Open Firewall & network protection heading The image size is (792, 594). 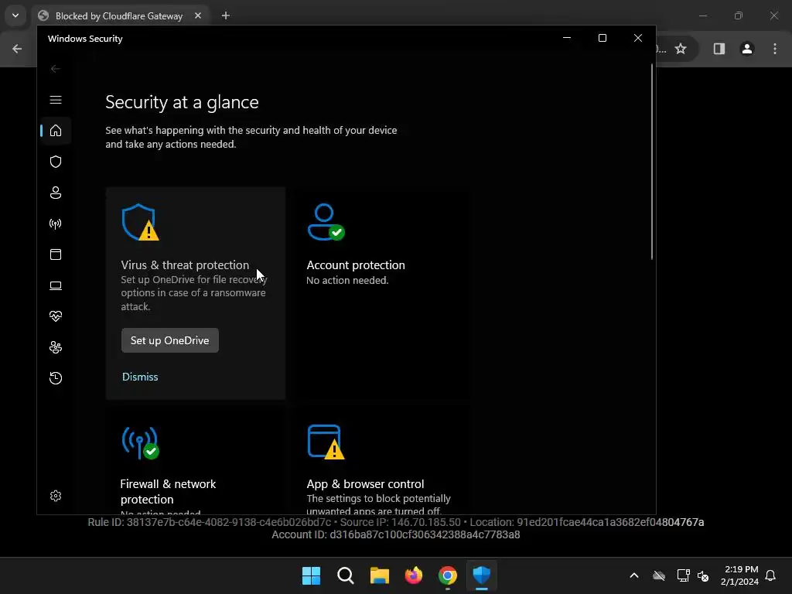point(168,491)
